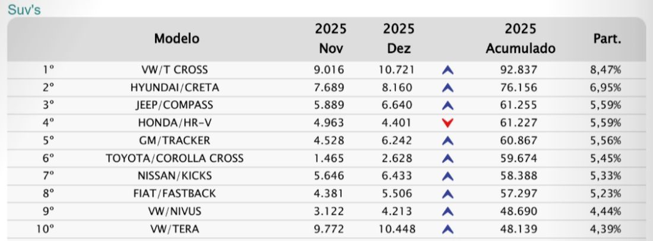Select the 2025 Acumulado column header
This screenshot has height=241, width=653.
click(521, 39)
